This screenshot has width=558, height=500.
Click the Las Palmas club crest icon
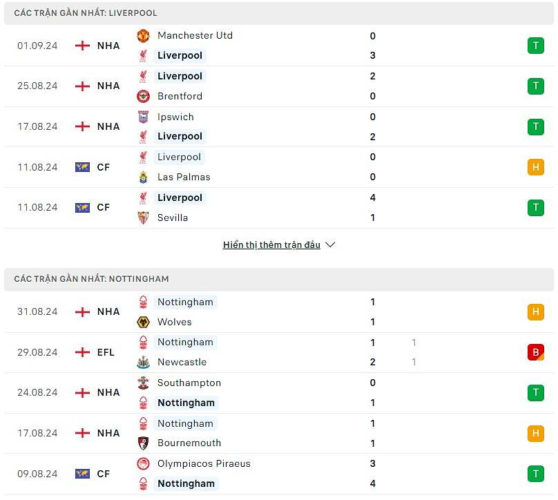[x=143, y=177]
